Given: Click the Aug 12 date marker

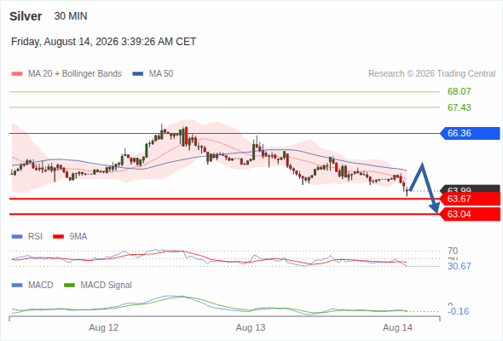Looking at the screenshot, I should pos(104,327).
